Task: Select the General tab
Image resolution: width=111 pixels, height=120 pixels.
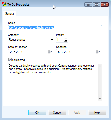Action: tap(10, 14)
